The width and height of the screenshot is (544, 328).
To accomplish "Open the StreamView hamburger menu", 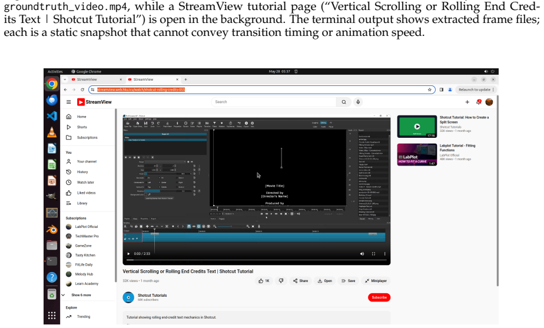I will coord(69,102).
